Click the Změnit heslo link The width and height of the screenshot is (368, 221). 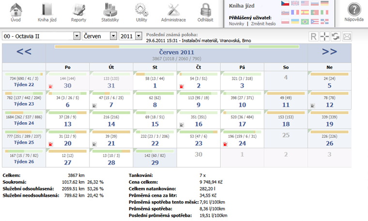coord(263,24)
